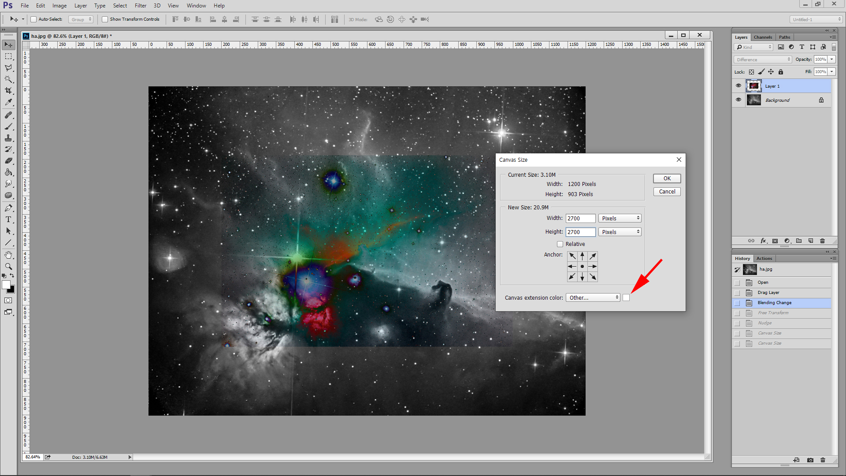This screenshot has height=476, width=846.
Task: Check the Relative checkbox
Action: coord(560,244)
